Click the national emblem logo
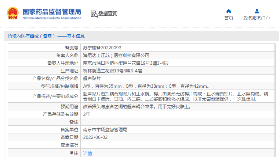Image resolution: width=280 pixels, height=163 pixels. tap(13, 13)
